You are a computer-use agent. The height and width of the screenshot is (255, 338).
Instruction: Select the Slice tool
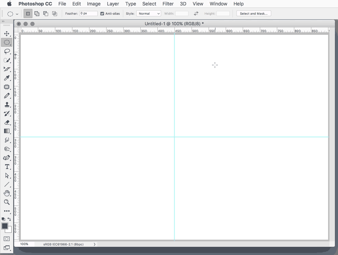click(7, 69)
